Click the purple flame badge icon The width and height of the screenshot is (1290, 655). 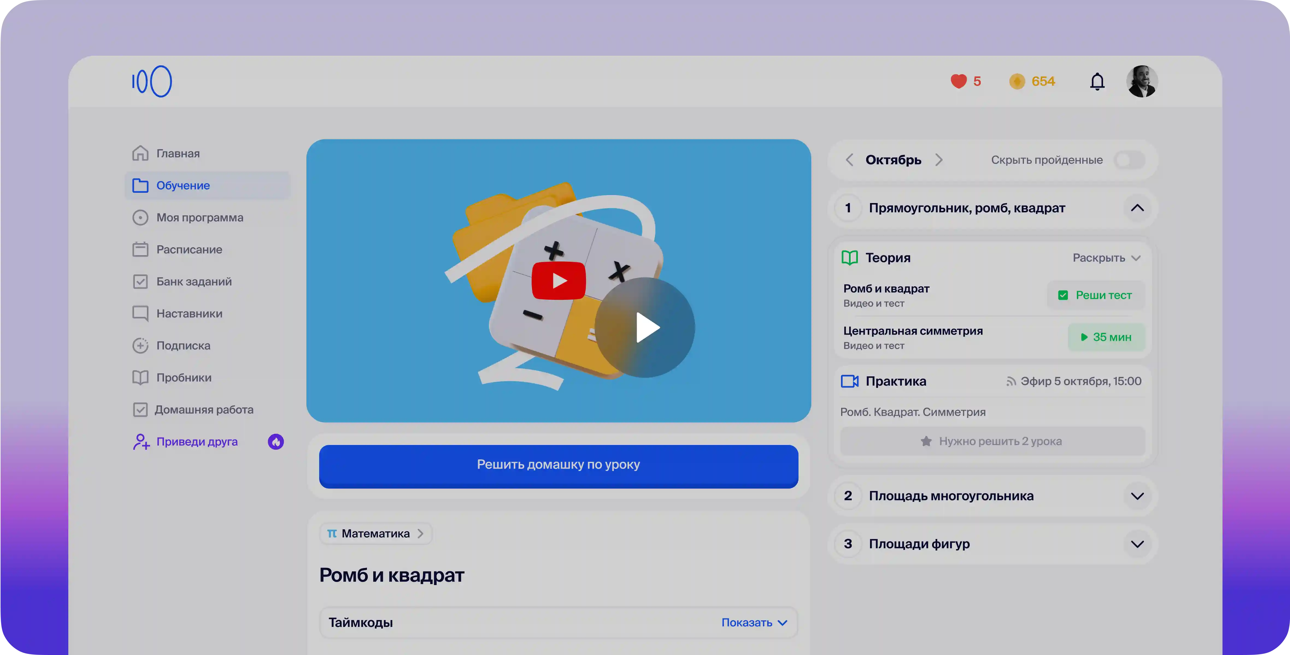pyautogui.click(x=276, y=442)
